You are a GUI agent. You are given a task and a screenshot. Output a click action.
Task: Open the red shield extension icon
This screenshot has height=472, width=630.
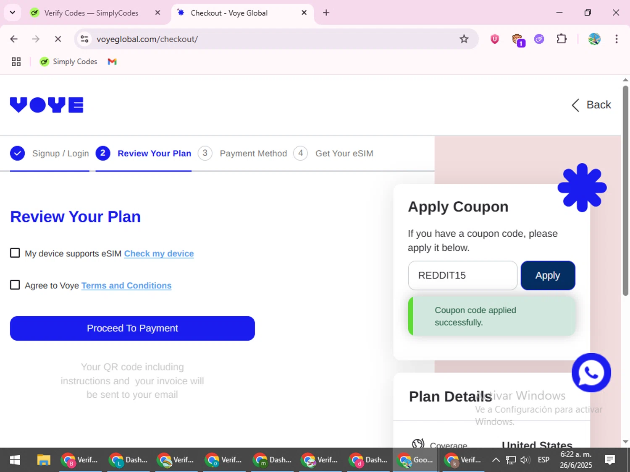495,39
